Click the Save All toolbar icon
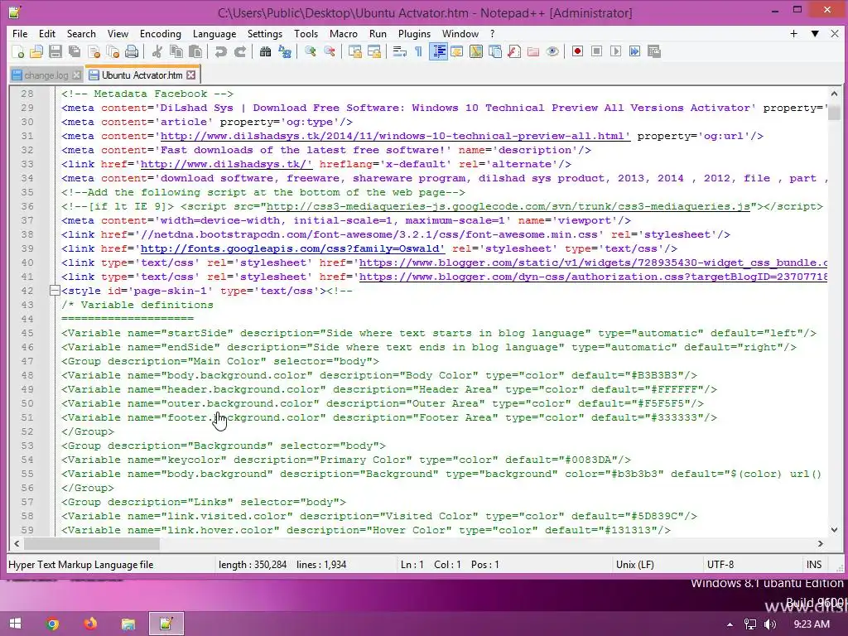This screenshot has width=848, height=636. (74, 51)
